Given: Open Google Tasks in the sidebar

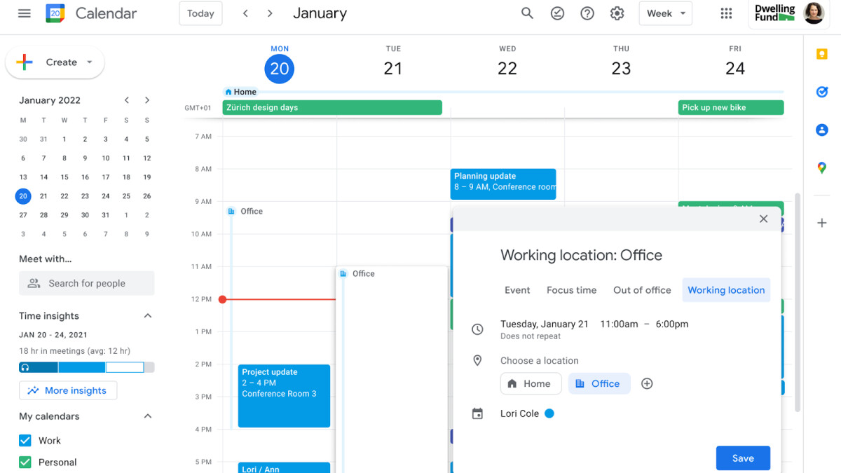Looking at the screenshot, I should point(821,92).
